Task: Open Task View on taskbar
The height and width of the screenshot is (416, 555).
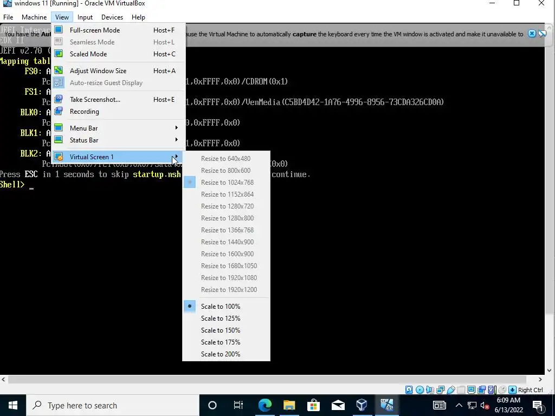Action: pos(238,405)
